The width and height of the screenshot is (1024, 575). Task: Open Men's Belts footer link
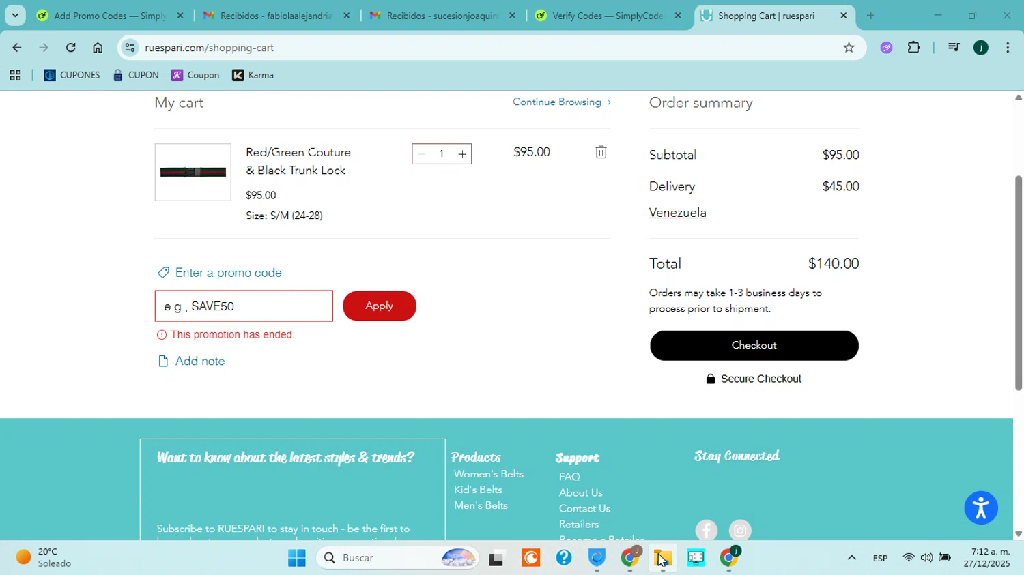point(481,505)
